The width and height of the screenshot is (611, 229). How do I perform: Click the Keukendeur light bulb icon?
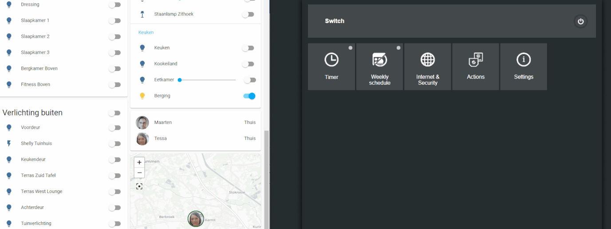[9, 159]
